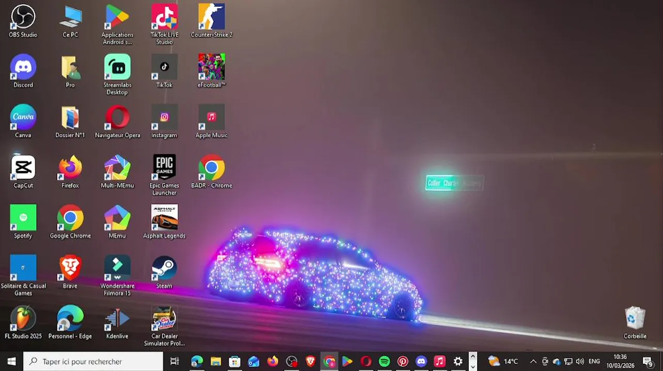Image resolution: width=663 pixels, height=371 pixels.
Task: Open Google Play Games from taskbar
Action: (x=348, y=361)
